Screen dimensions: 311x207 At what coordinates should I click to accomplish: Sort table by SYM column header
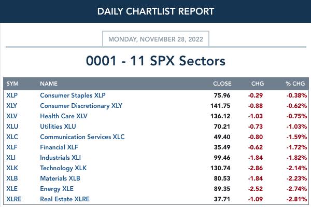(x=12, y=84)
